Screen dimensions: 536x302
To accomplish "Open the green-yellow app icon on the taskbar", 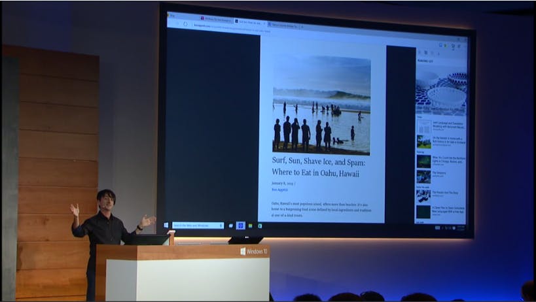I will 251,226.
